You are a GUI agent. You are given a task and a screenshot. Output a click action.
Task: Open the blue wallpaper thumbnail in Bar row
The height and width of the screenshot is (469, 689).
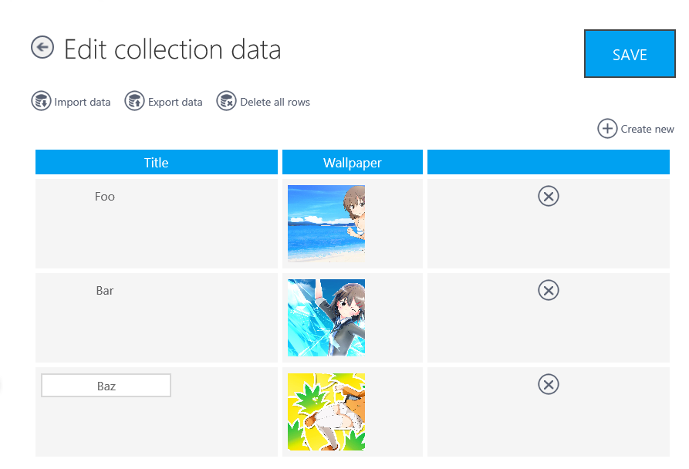(x=326, y=318)
